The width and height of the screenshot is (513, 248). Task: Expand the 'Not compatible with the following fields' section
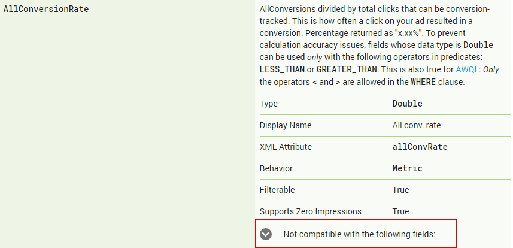[359, 234]
